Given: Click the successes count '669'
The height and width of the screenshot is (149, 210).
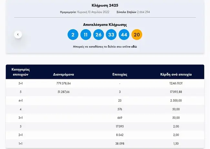Looking at the screenshot, I should coord(120,118).
